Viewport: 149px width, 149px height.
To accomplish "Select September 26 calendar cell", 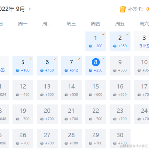I will [23, 139].
